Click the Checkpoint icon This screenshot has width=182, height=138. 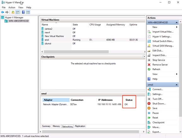click(149, 122)
